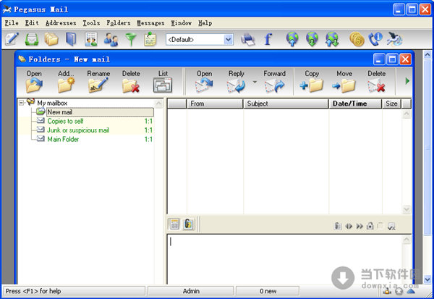Show more toolbar buttons via green arrow
The height and width of the screenshot is (299, 434).
pos(407,81)
